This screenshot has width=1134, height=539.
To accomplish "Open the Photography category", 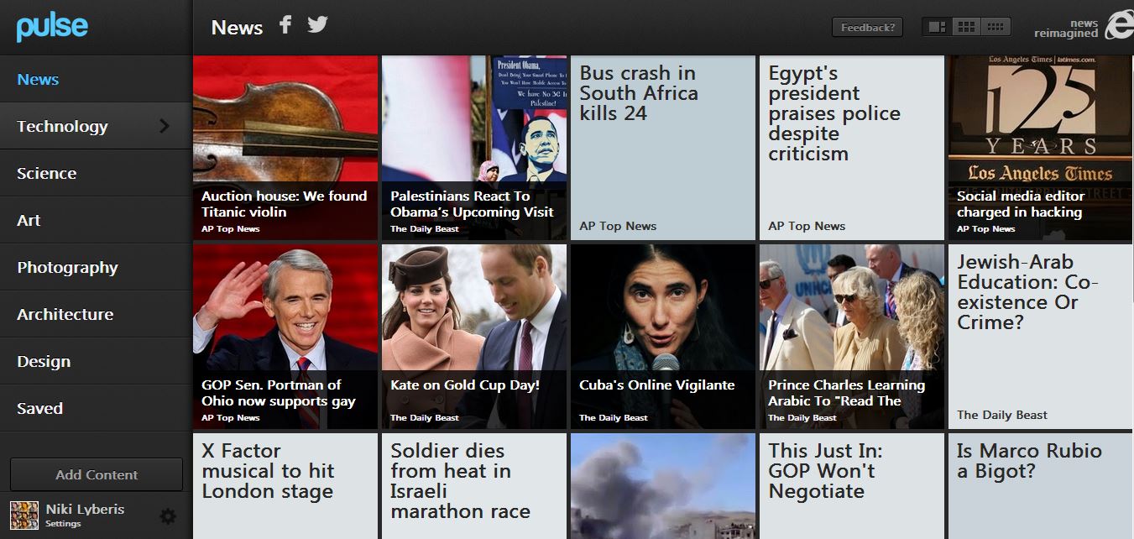I will click(x=96, y=267).
